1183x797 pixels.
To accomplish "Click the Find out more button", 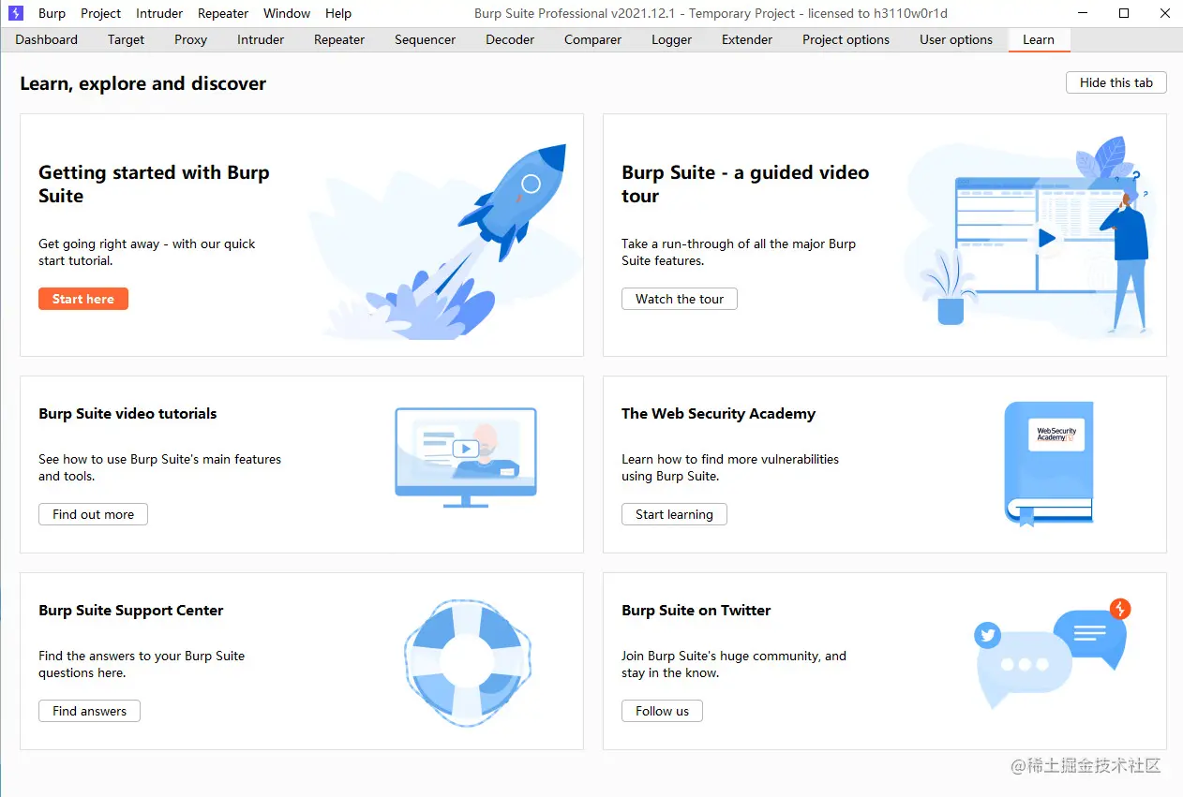I will 93,514.
